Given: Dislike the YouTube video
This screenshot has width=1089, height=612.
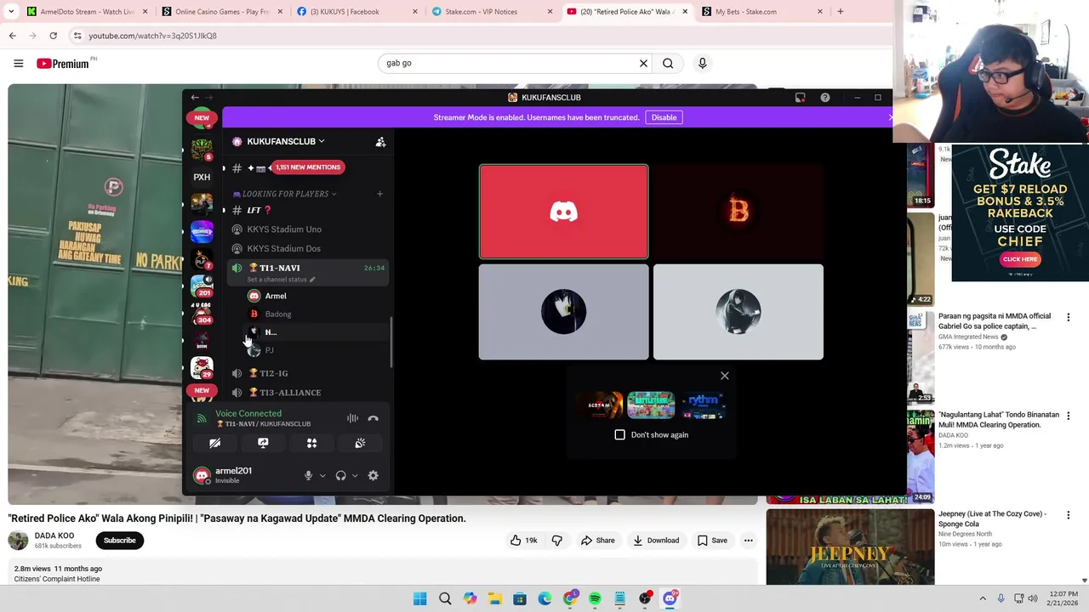Looking at the screenshot, I should pos(557,541).
